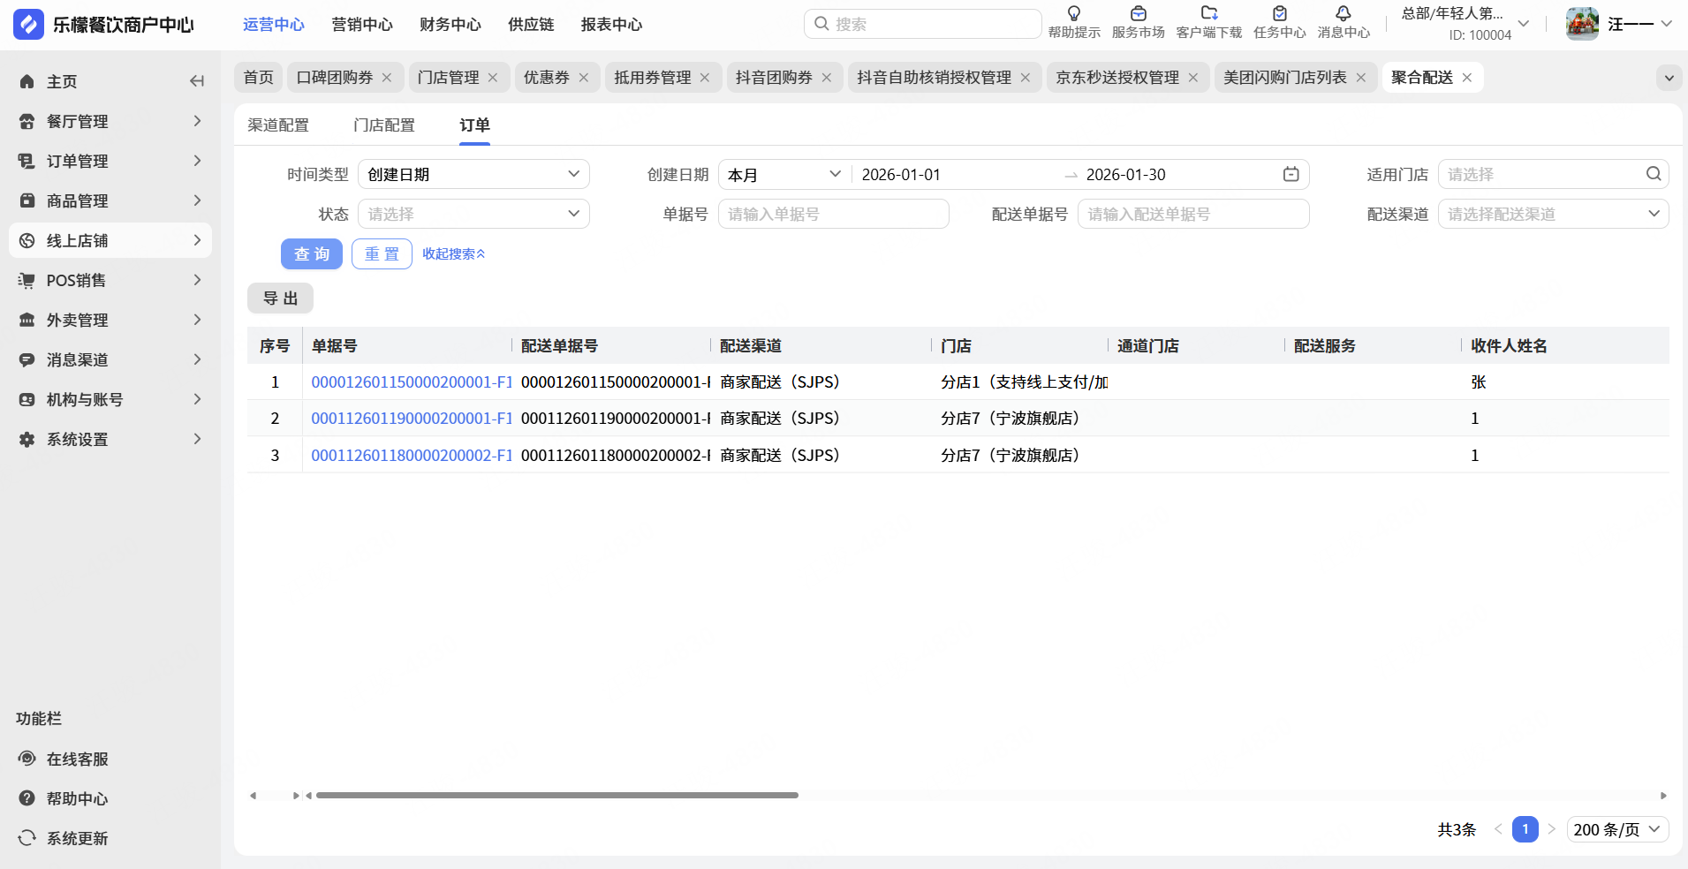The image size is (1688, 869).
Task: Collapse sidebar using the arrow icon beside 主页
Action: pyautogui.click(x=197, y=81)
